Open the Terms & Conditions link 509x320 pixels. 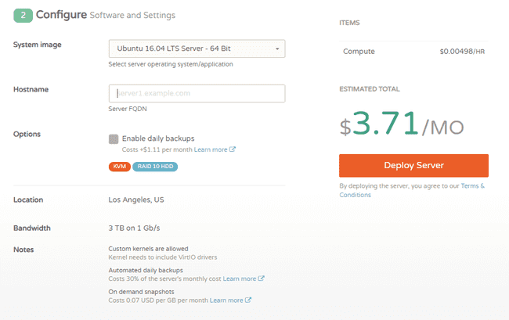point(412,190)
